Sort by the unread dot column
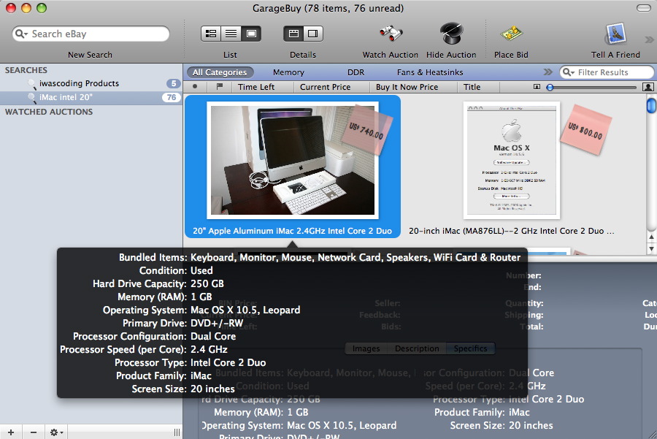Viewport: 657px width, 439px height. [195, 87]
